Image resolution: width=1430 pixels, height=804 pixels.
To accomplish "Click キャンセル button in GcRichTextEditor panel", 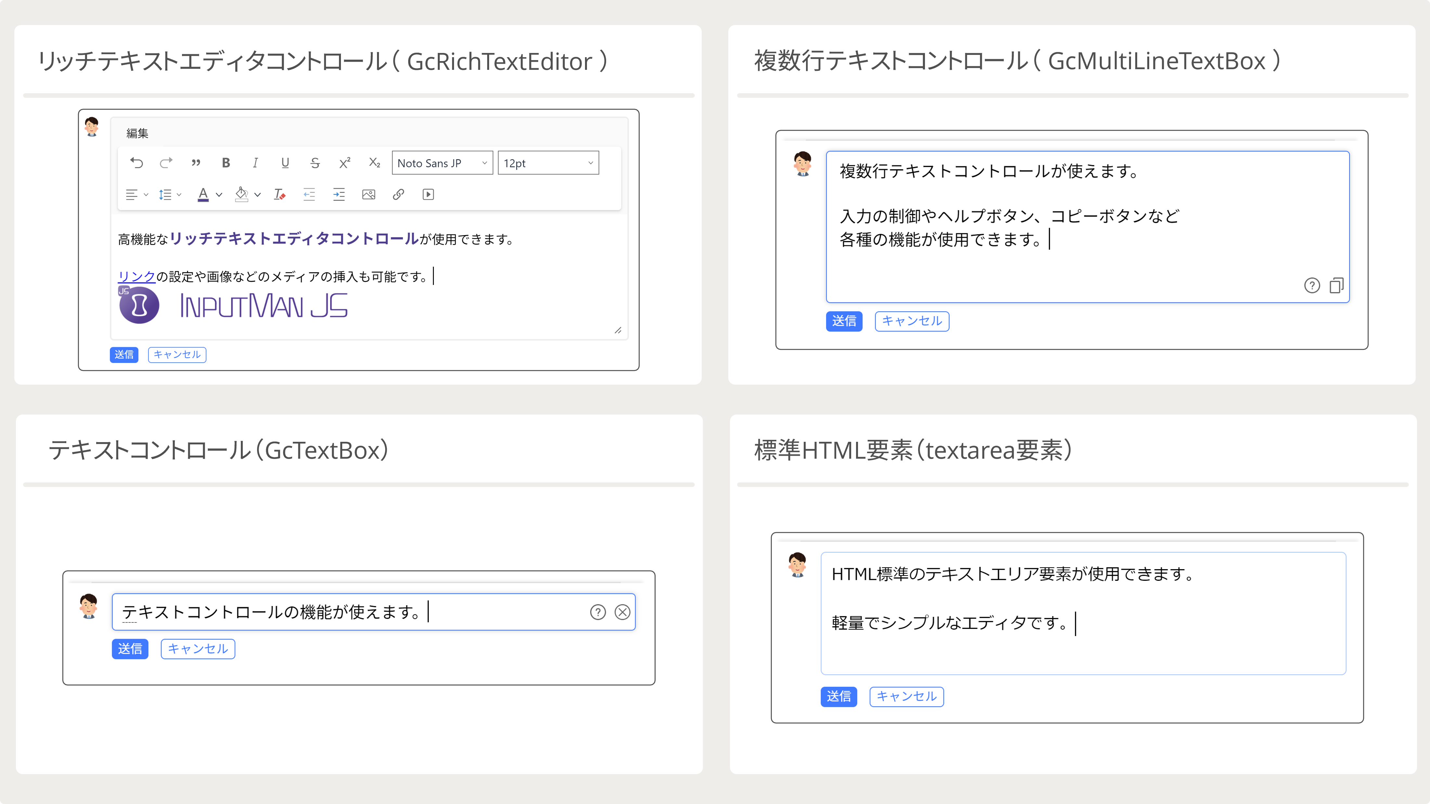I will pyautogui.click(x=177, y=354).
